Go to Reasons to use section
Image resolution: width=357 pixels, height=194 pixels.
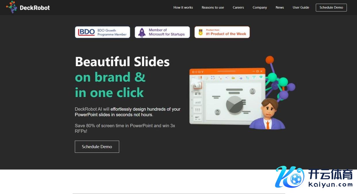tap(213, 7)
